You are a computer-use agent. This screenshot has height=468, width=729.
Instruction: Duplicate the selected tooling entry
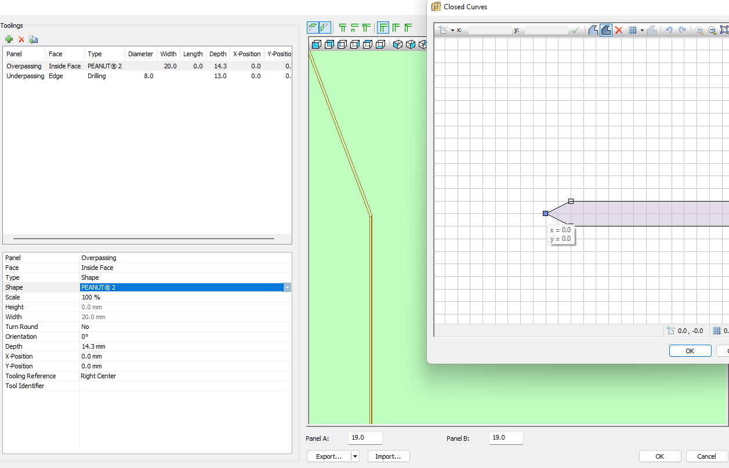(x=34, y=39)
